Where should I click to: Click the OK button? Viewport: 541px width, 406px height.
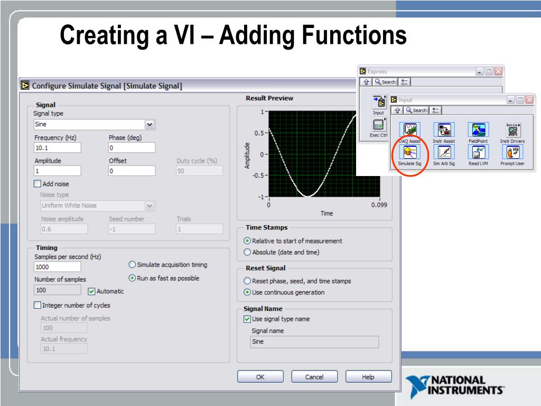[260, 376]
